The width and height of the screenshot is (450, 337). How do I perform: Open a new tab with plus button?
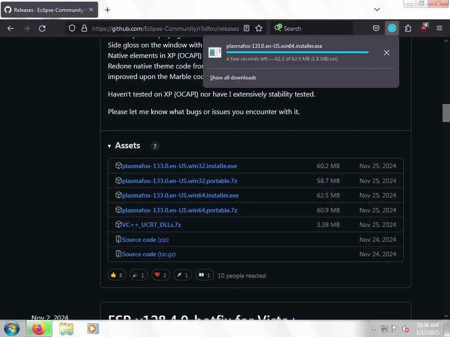tap(107, 10)
